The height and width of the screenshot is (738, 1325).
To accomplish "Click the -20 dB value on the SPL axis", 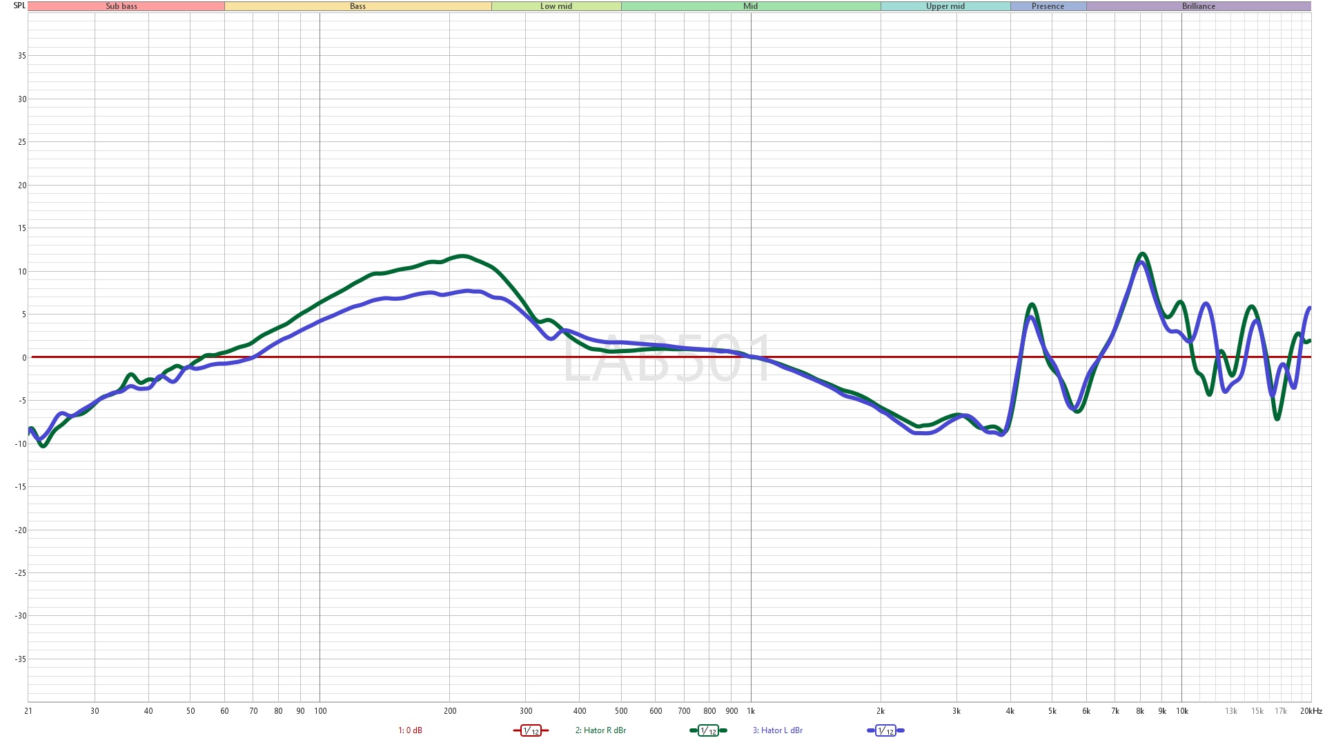I will coord(21,530).
